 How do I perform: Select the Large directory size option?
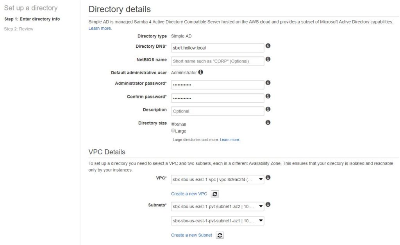pos(173,131)
